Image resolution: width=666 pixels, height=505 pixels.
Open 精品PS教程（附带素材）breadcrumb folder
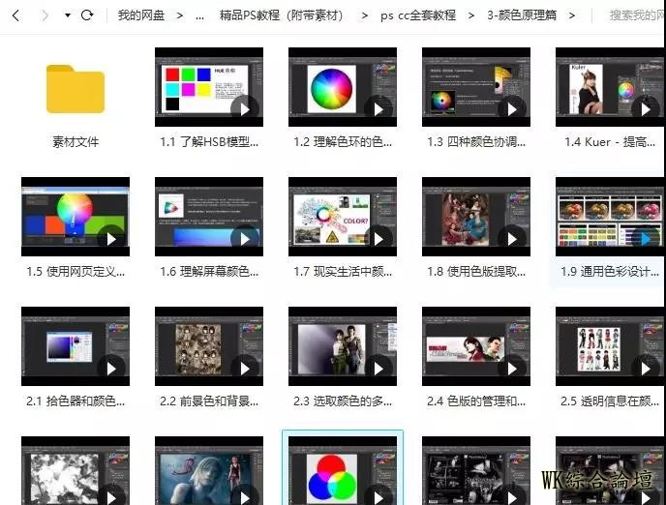click(281, 15)
